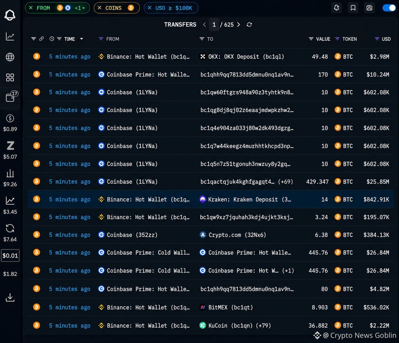This screenshot has width=399, height=343.
Task: Create an alert with the bell-plus icon
Action: tap(336, 8)
